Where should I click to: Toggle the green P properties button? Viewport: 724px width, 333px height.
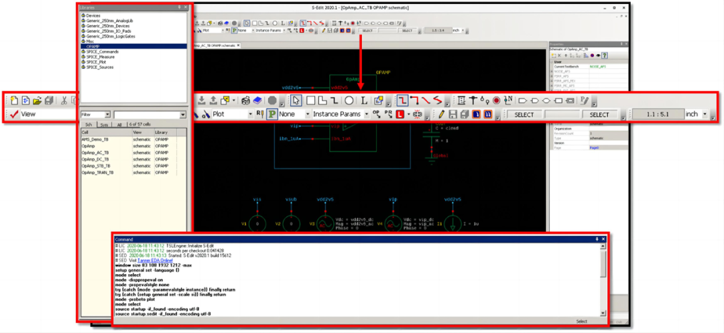coord(272,114)
